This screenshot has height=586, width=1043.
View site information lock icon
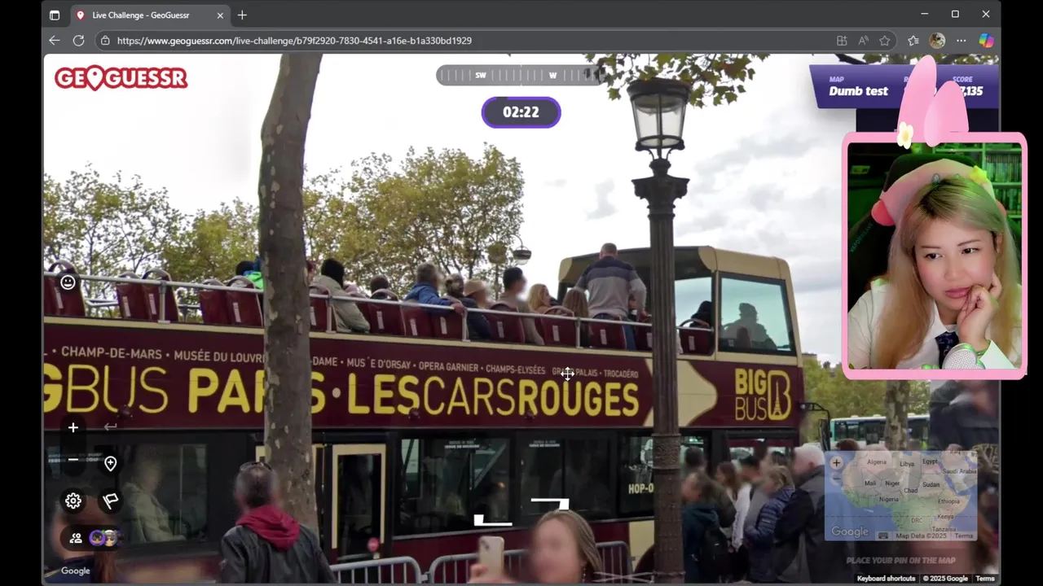click(x=104, y=40)
